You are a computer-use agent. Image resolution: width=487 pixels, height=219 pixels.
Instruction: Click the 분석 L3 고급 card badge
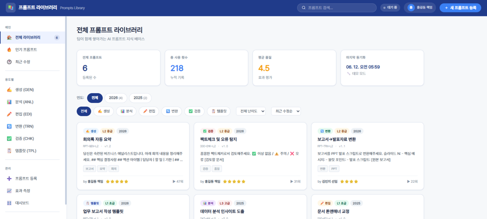tap(208, 203)
